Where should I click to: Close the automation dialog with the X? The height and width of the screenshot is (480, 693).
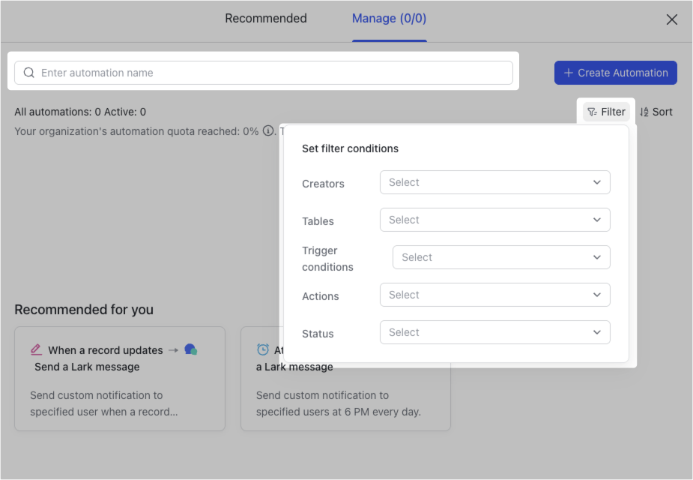tap(672, 19)
